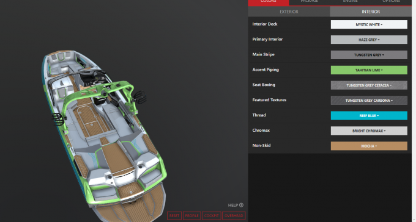Click the Non-Skid label

(x=261, y=146)
